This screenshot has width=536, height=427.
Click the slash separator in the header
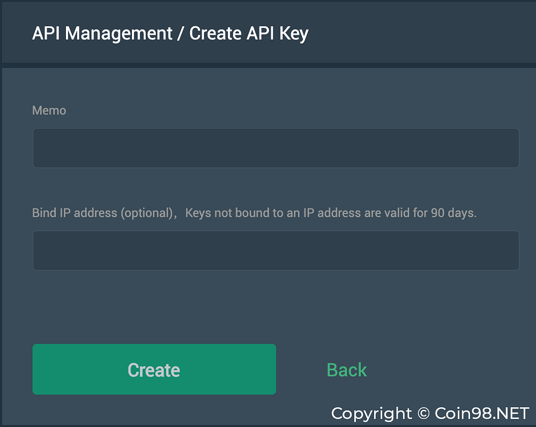181,33
